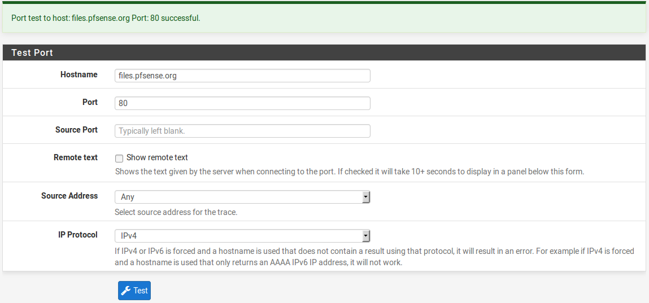Click the Hostname field label

pyautogui.click(x=79, y=74)
